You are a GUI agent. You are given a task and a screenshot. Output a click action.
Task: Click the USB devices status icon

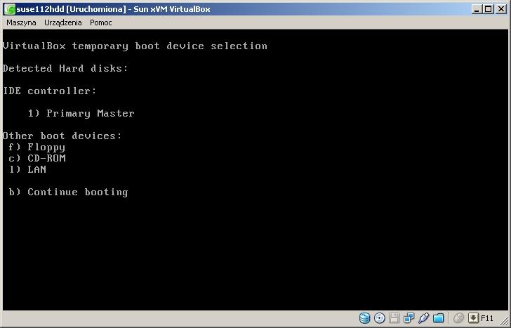[424, 318]
